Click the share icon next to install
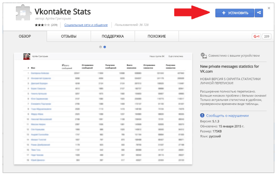 click(259, 13)
